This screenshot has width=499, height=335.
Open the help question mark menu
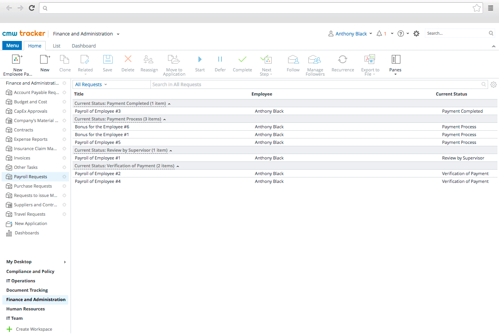click(403, 34)
